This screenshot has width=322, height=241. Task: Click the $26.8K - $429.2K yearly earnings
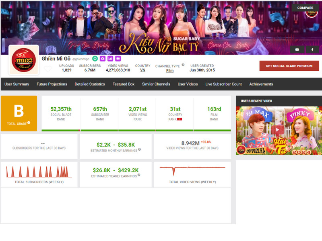116,170
